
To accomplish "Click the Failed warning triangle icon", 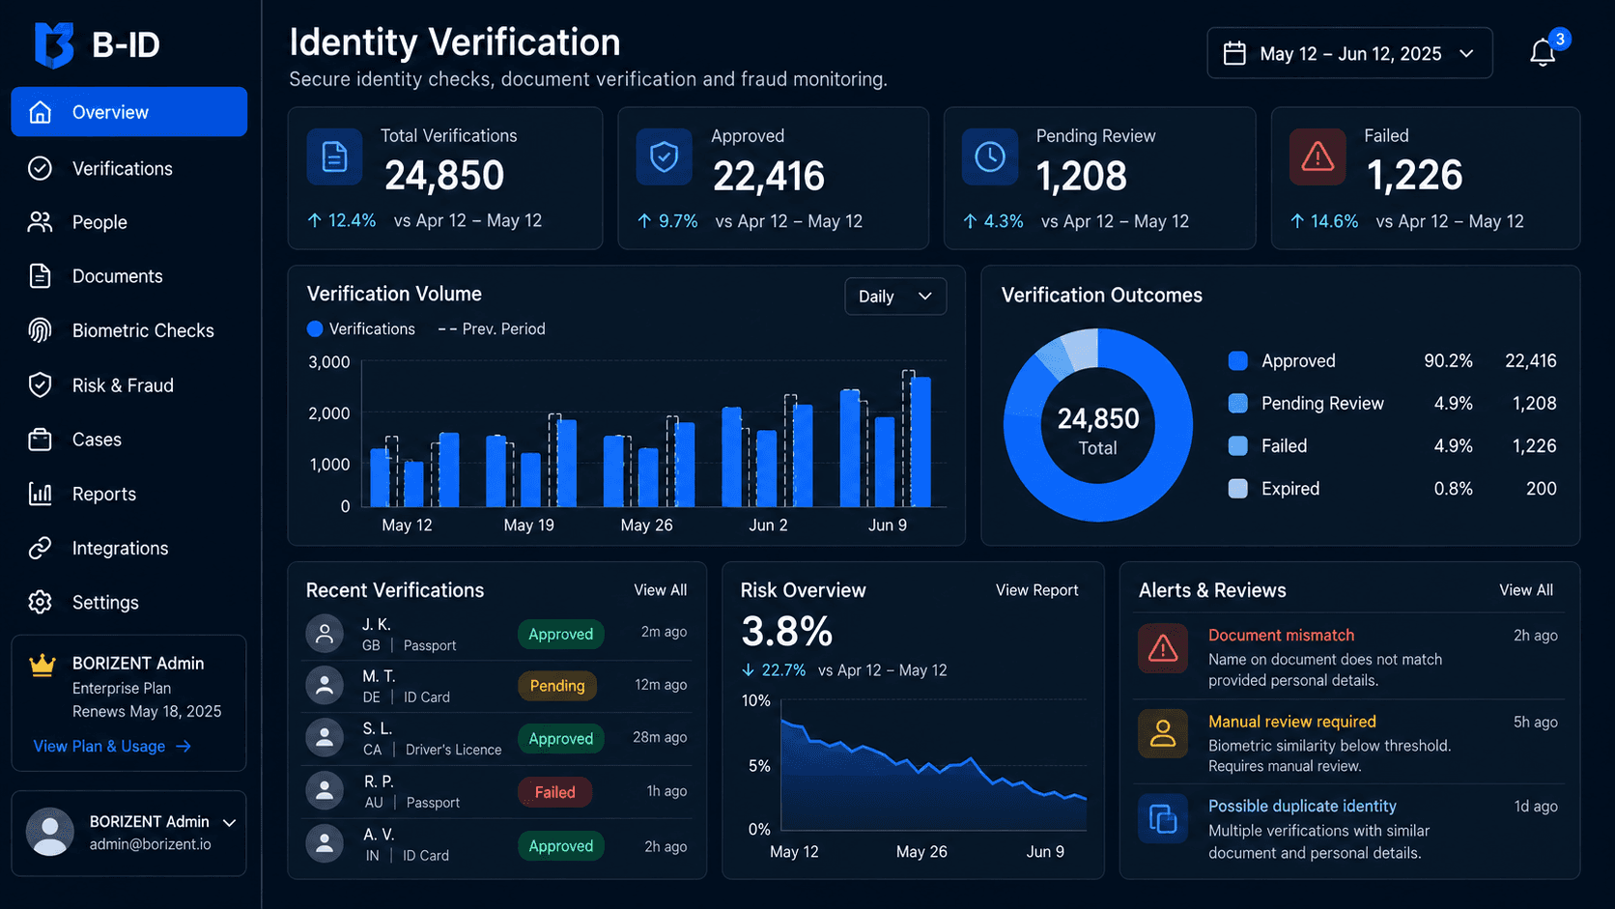I will click(1317, 156).
